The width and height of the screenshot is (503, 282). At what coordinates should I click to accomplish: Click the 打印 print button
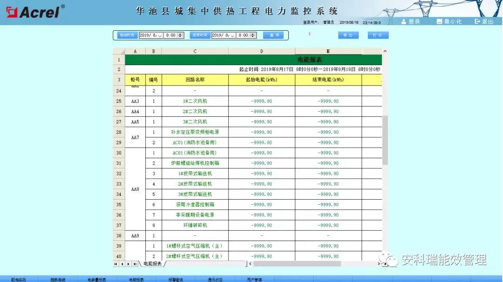pos(378,35)
